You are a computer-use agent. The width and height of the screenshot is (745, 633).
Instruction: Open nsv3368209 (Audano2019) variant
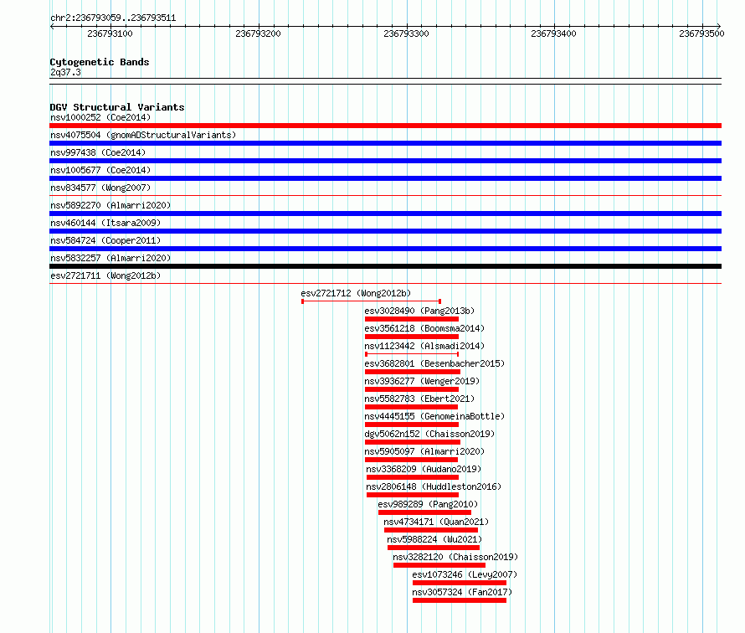(x=424, y=469)
